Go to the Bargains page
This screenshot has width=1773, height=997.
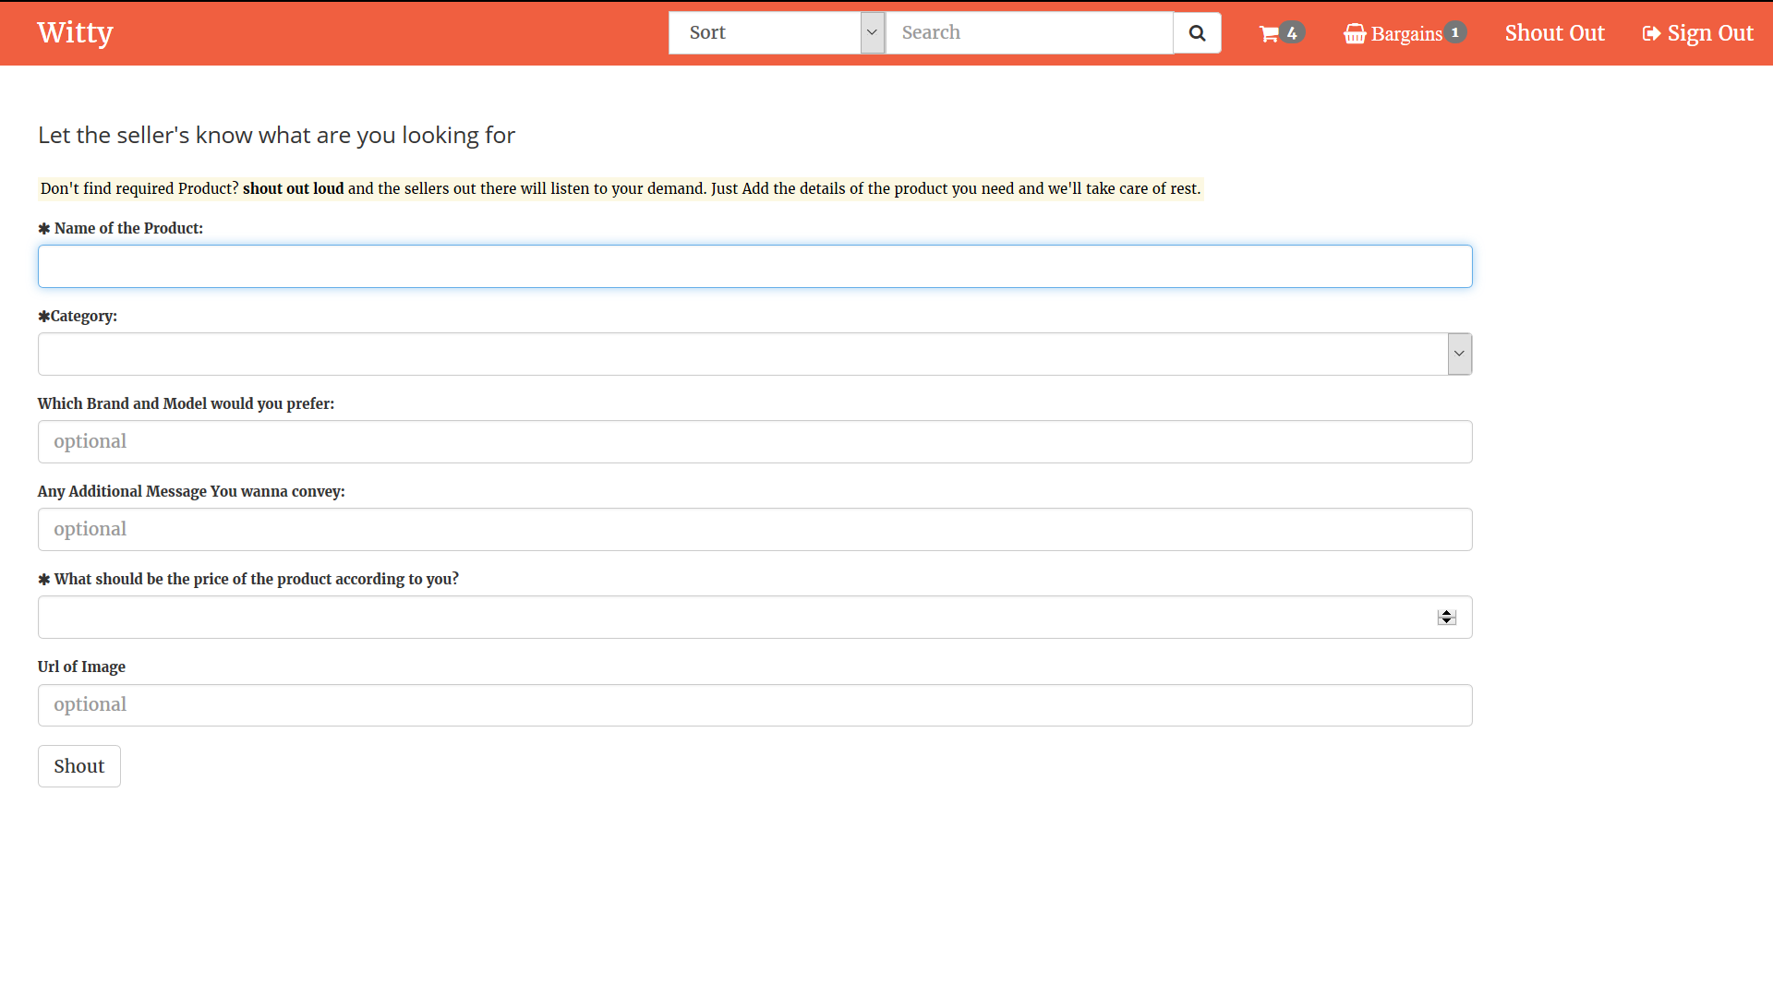(x=1405, y=34)
